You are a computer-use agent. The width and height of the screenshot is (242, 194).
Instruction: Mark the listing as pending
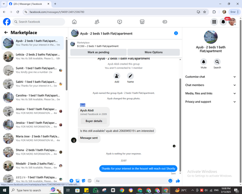[98, 52]
